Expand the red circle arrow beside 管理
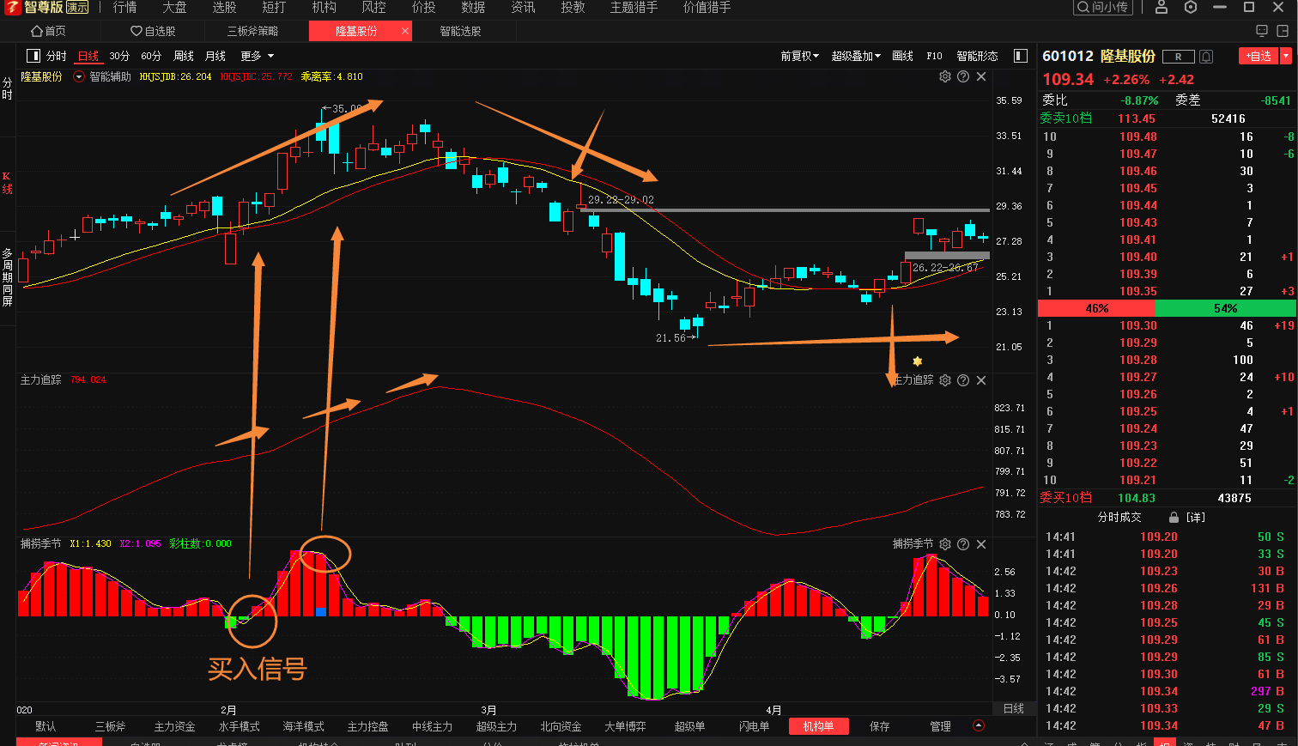 pyautogui.click(x=979, y=726)
